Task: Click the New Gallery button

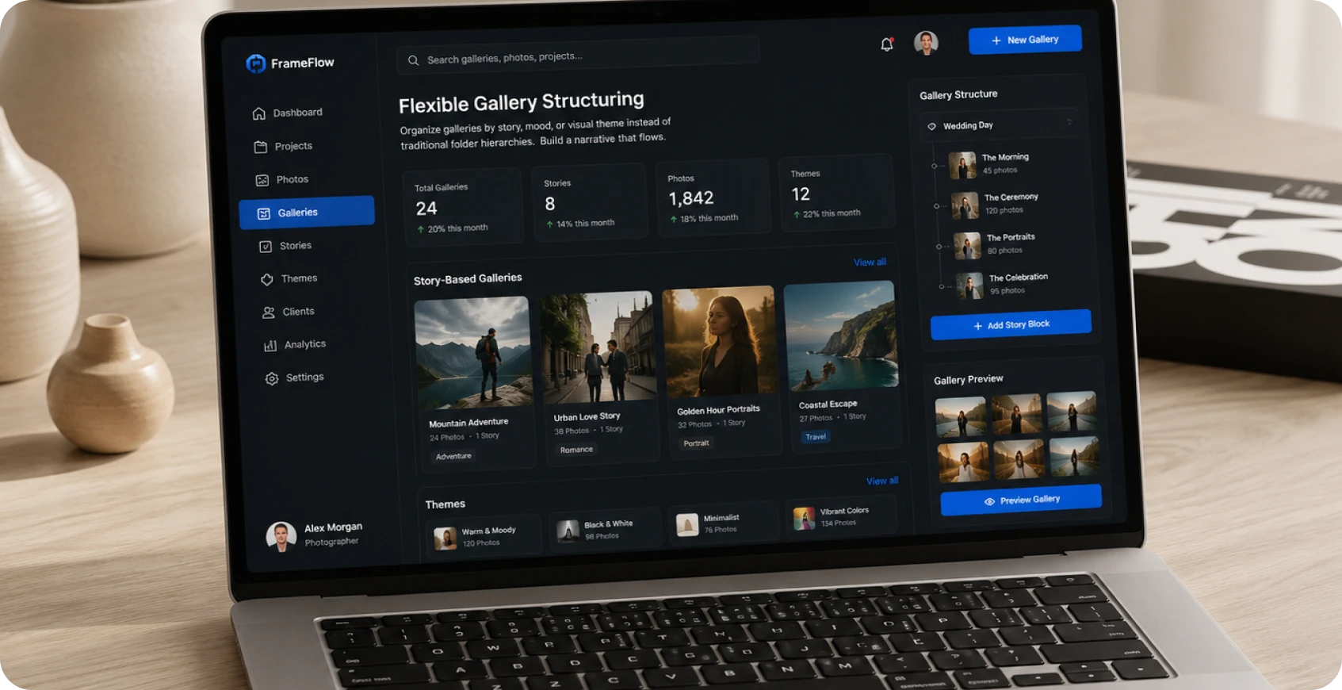Action: pyautogui.click(x=1025, y=40)
